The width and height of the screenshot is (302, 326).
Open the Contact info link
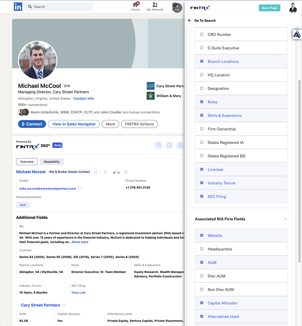84,98
